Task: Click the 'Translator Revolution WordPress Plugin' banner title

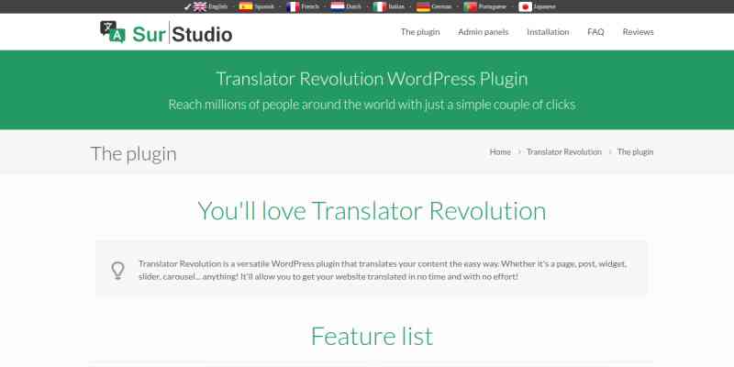Action: 372,79
